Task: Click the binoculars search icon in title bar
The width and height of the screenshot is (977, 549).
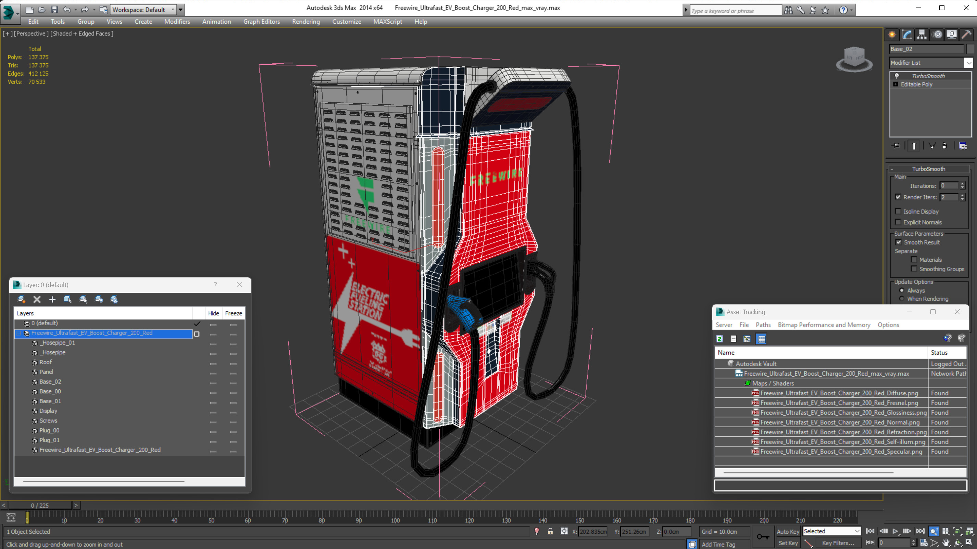Action: 789,10
